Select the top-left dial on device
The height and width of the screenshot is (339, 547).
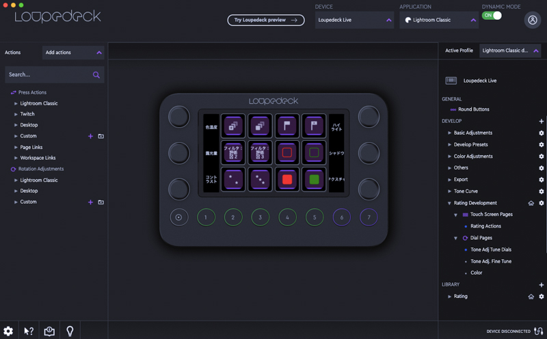[x=179, y=117]
